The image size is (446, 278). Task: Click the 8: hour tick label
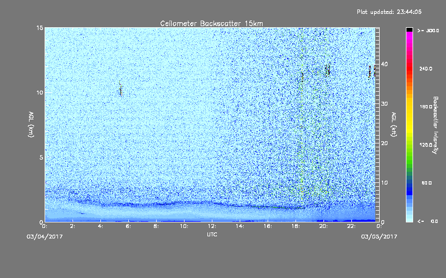pos(157,226)
